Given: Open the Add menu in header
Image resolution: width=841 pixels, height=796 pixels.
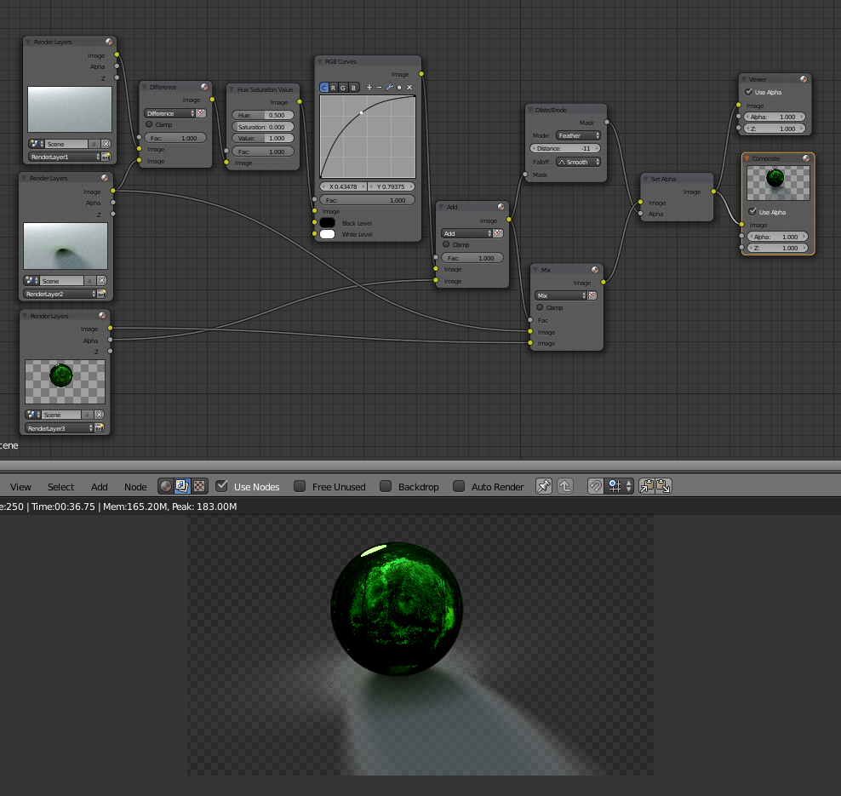Looking at the screenshot, I should click(100, 486).
